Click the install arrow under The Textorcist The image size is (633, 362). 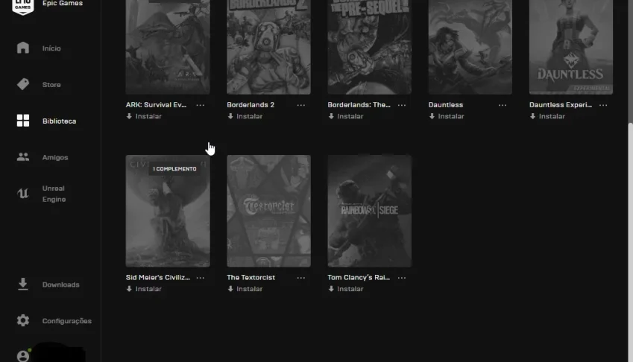pyautogui.click(x=230, y=289)
